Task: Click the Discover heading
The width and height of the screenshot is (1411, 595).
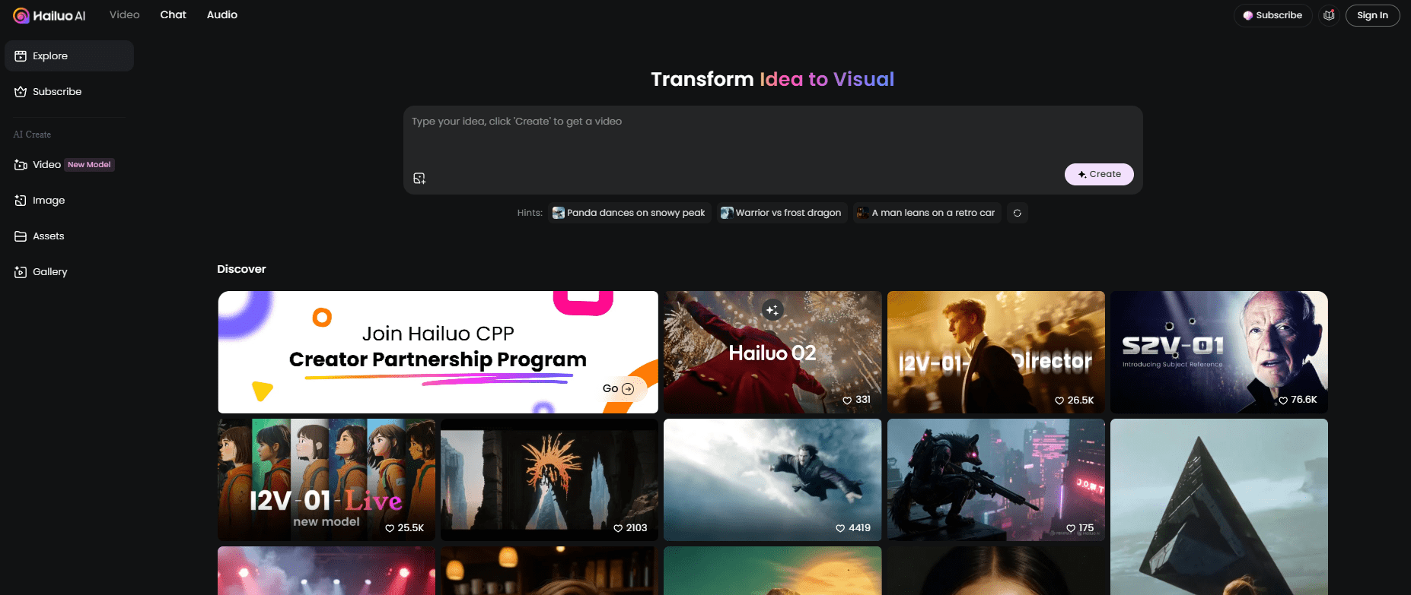Action: point(241,269)
